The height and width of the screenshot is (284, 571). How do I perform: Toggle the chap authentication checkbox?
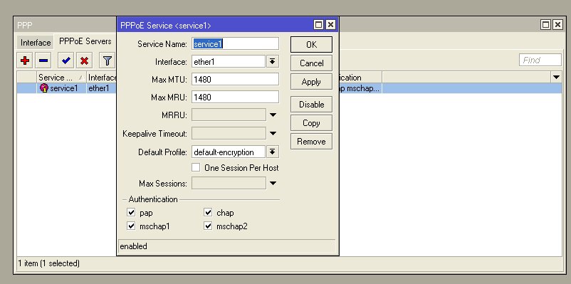click(208, 212)
